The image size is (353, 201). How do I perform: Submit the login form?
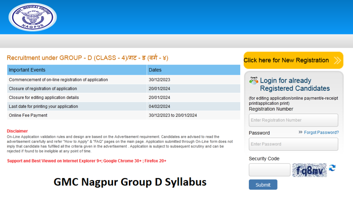[263, 185]
